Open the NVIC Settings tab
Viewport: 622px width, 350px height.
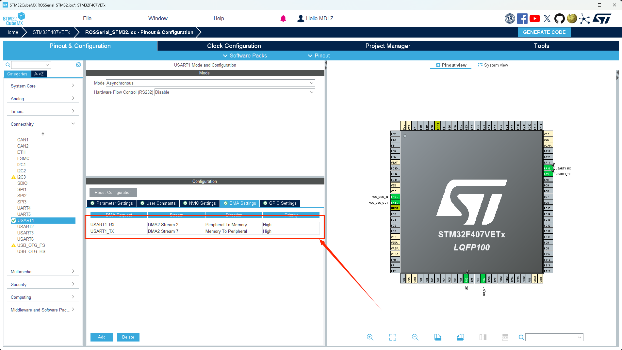click(x=200, y=203)
